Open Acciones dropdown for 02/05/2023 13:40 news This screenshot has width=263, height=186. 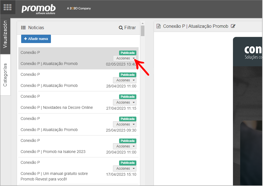click(x=125, y=58)
